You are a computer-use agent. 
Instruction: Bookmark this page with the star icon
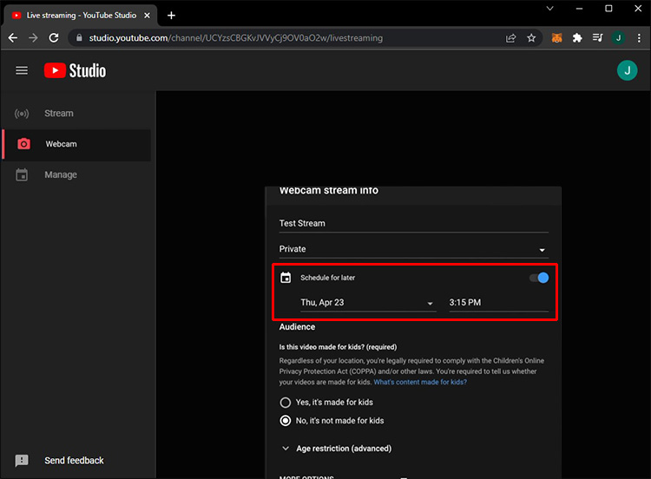click(x=531, y=38)
